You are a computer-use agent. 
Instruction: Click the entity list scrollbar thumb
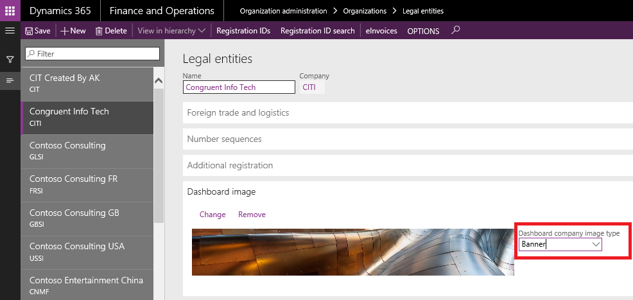[159, 155]
